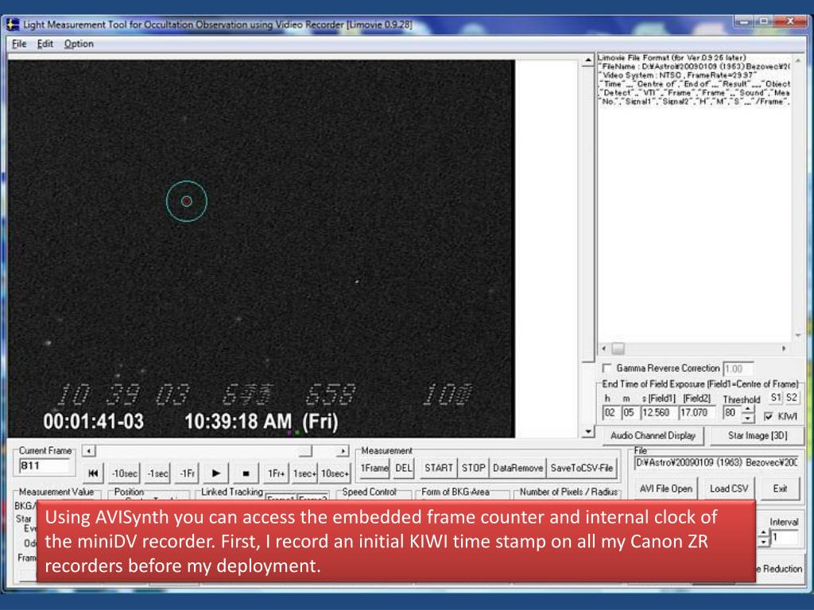Click frame slider left arrow

click(89, 451)
